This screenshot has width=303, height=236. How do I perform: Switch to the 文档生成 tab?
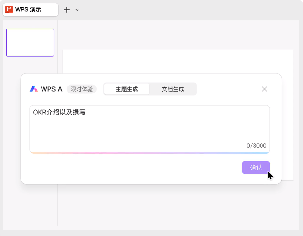tap(173, 89)
